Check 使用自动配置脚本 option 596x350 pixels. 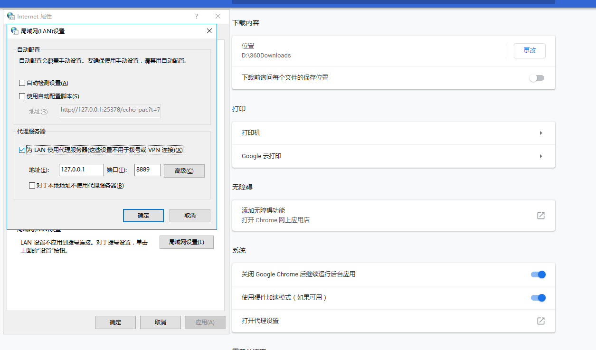click(x=22, y=96)
